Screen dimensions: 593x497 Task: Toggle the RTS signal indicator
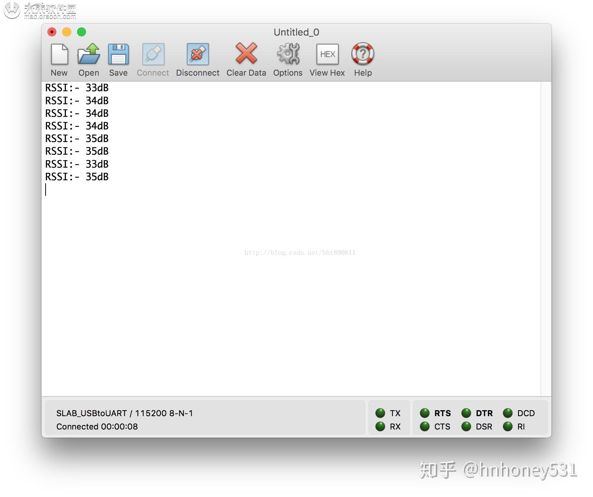point(425,413)
